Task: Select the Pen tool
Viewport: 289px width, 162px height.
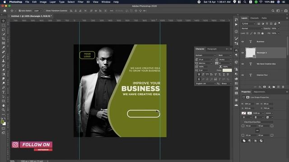Action: click(3, 88)
